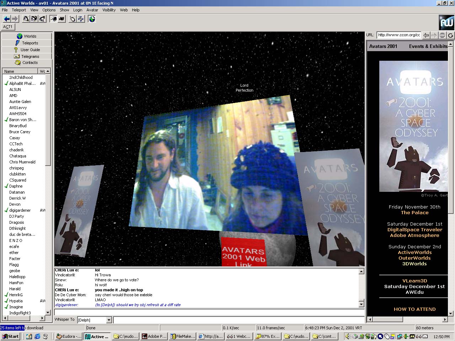Toggle the web window globe icon
This screenshot has height=341, width=455.
(92, 19)
